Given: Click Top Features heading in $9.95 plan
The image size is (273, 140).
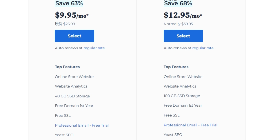Looking at the screenshot, I should point(67,67).
